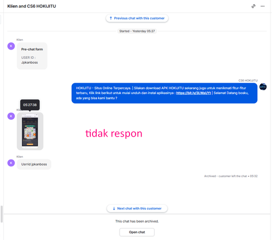Go to Previous chat with this customer
This screenshot has height=240, width=272.
pos(137,19)
